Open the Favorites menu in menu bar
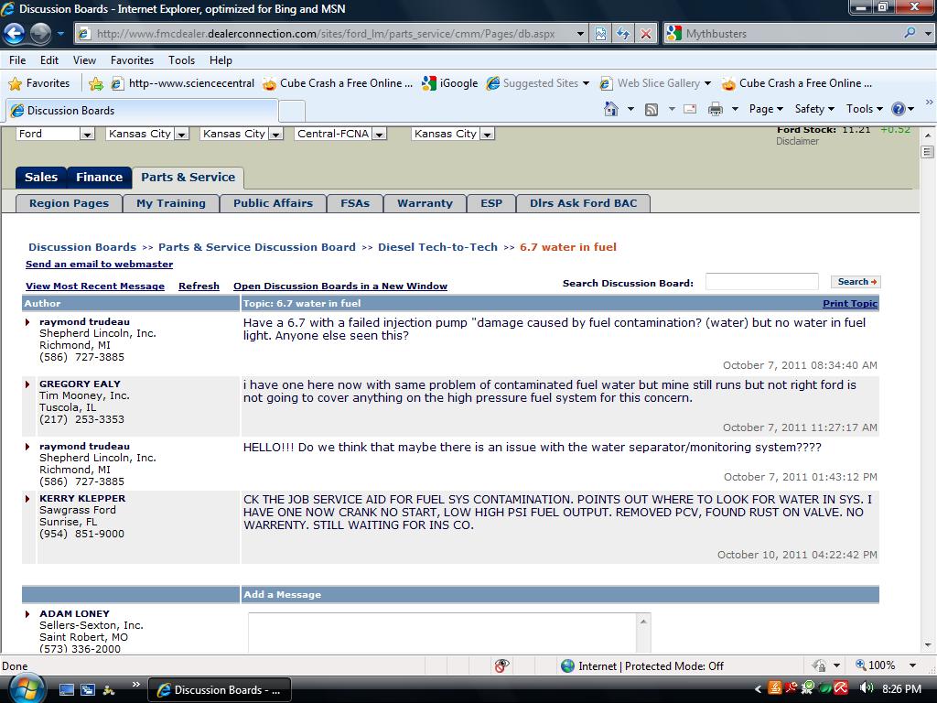This screenshot has width=937, height=703. [x=132, y=60]
